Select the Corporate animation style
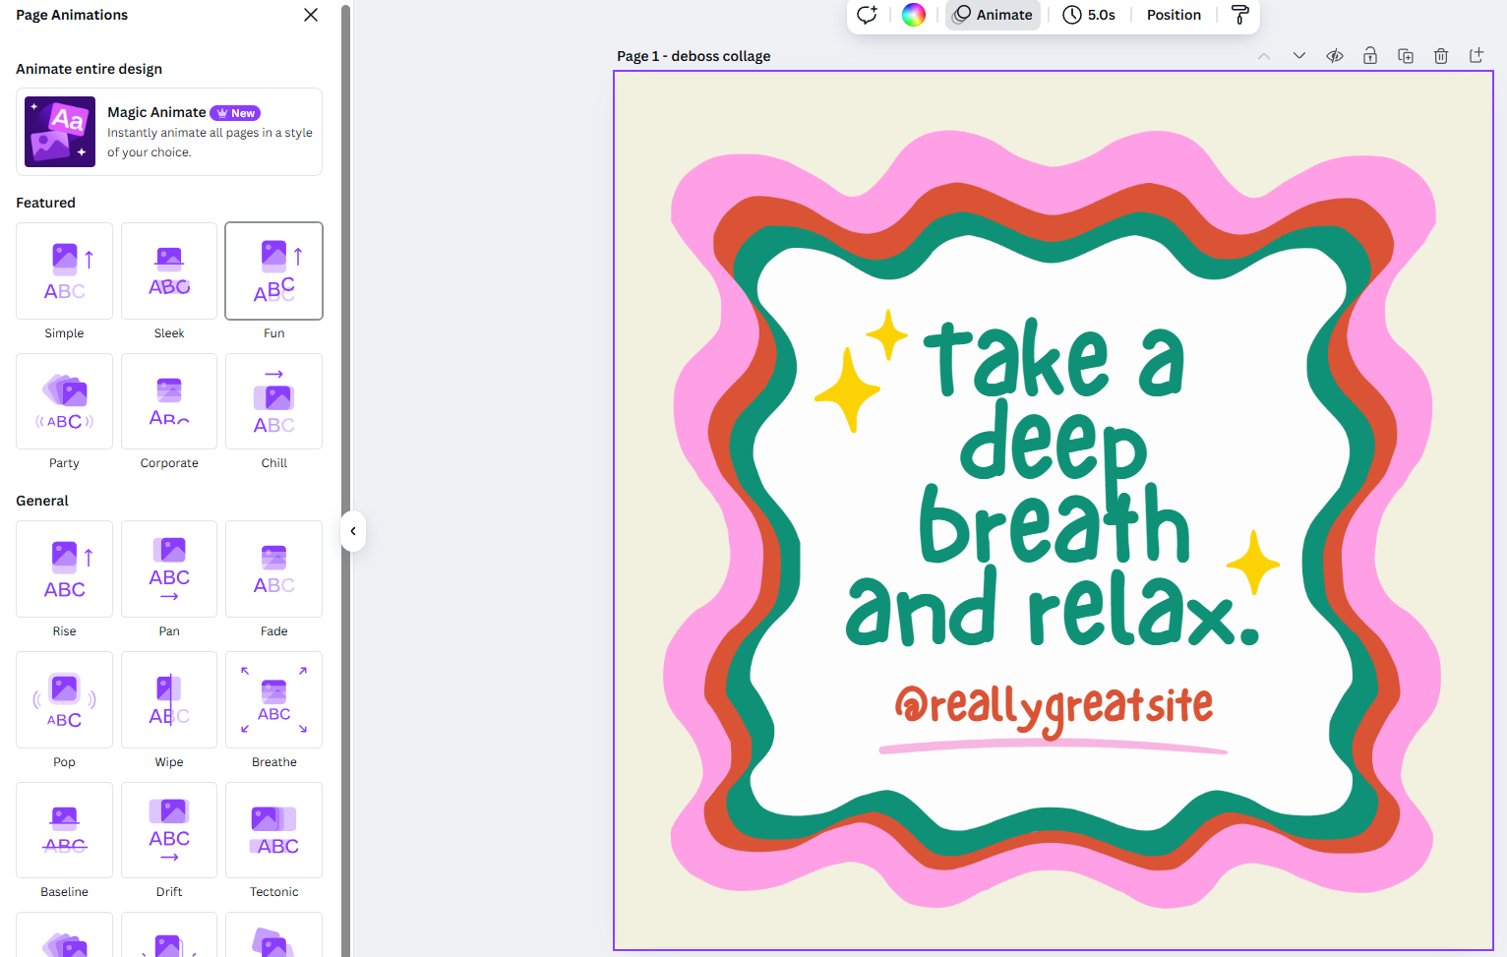The image size is (1507, 957). pos(168,401)
